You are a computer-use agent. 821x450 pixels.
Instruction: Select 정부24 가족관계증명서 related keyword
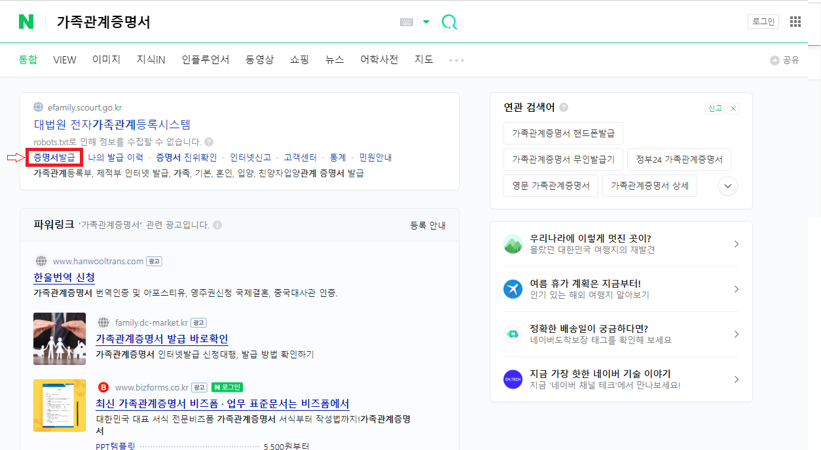679,160
